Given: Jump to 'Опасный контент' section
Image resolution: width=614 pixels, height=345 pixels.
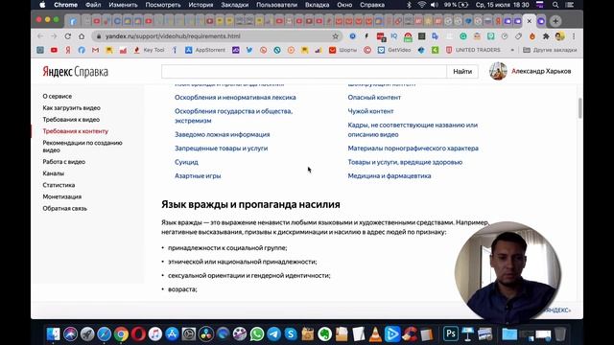Looking at the screenshot, I should 374,98.
